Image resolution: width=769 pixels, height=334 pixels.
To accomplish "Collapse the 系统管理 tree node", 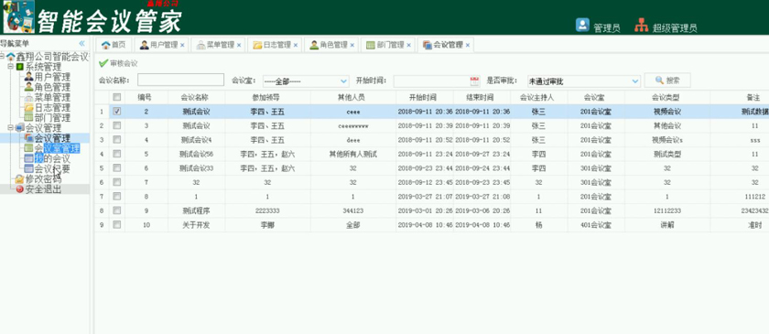I will [10, 67].
